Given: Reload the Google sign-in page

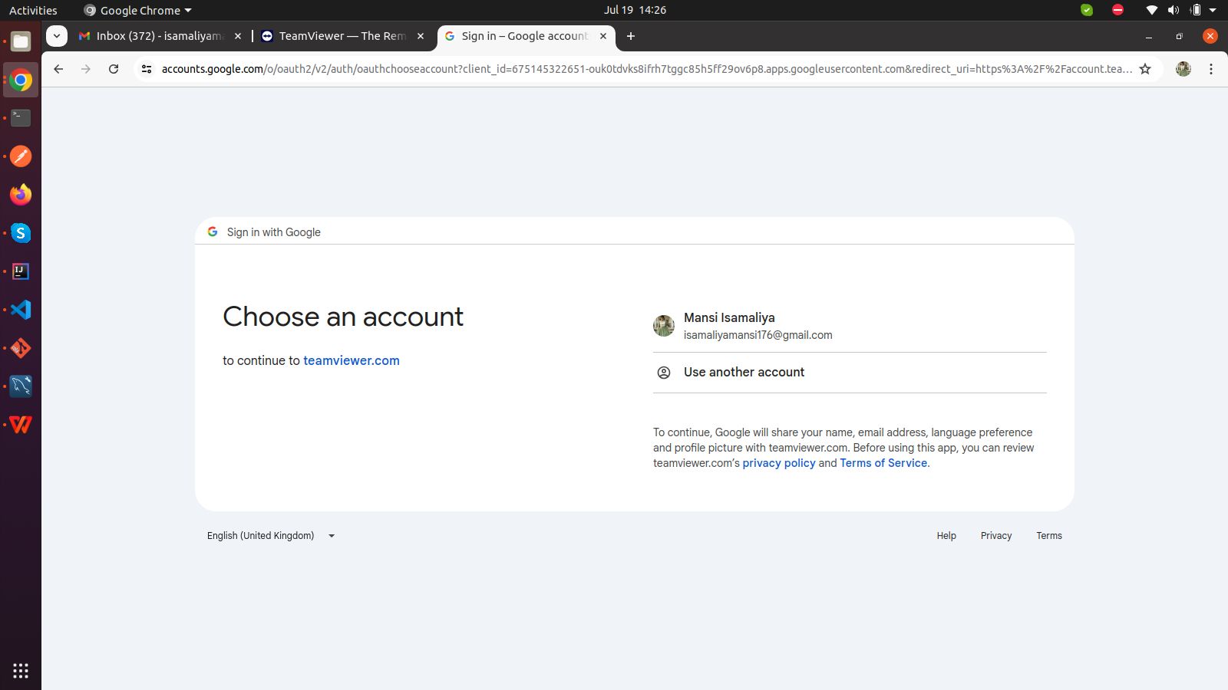Looking at the screenshot, I should (114, 69).
